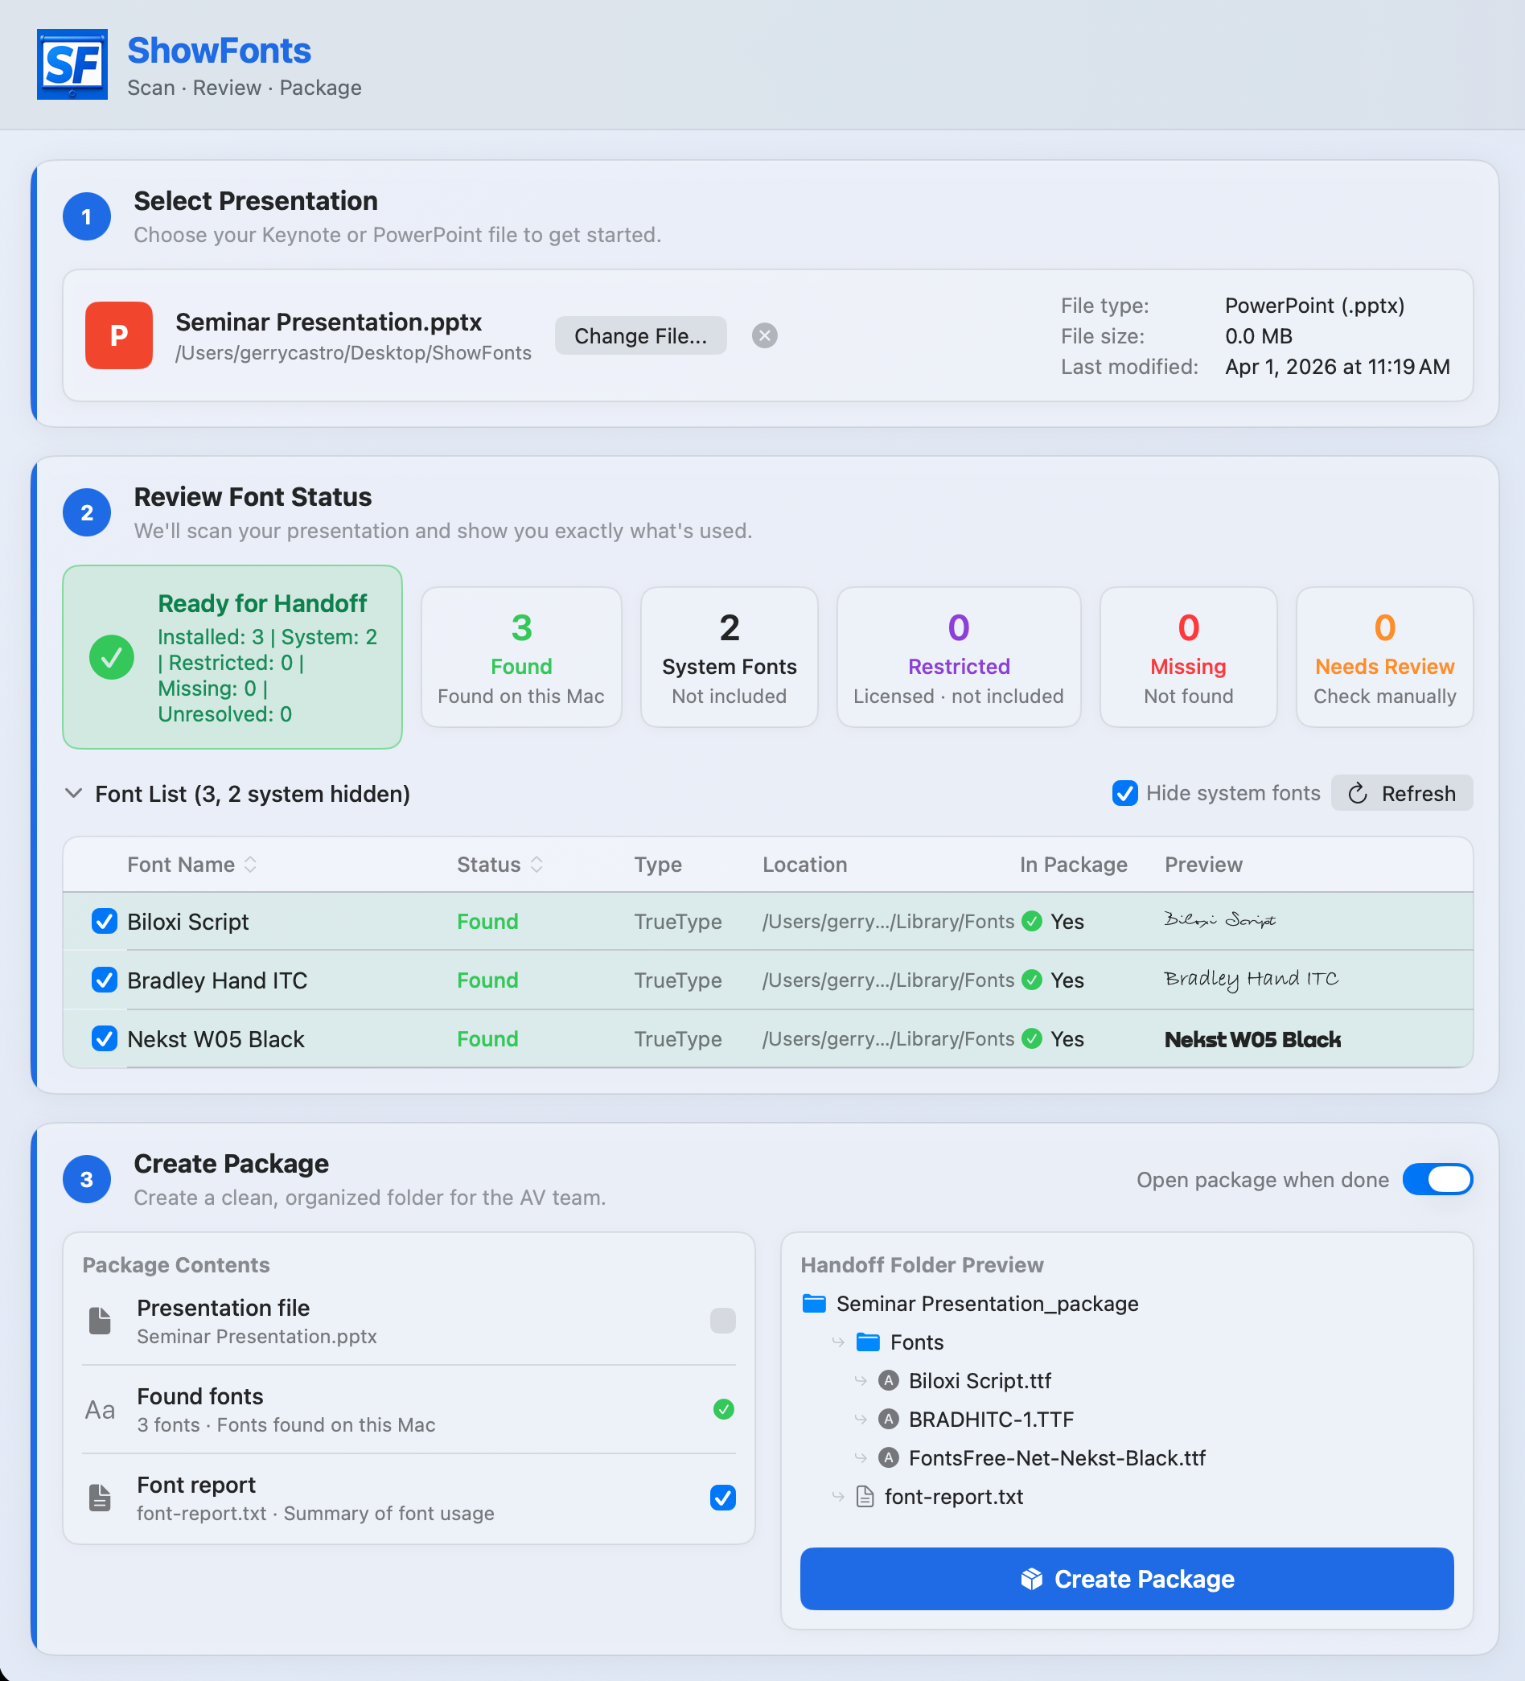This screenshot has height=1681, width=1525.
Task: Select BRADHITC-1.TTF in folder preview
Action: tap(991, 1419)
